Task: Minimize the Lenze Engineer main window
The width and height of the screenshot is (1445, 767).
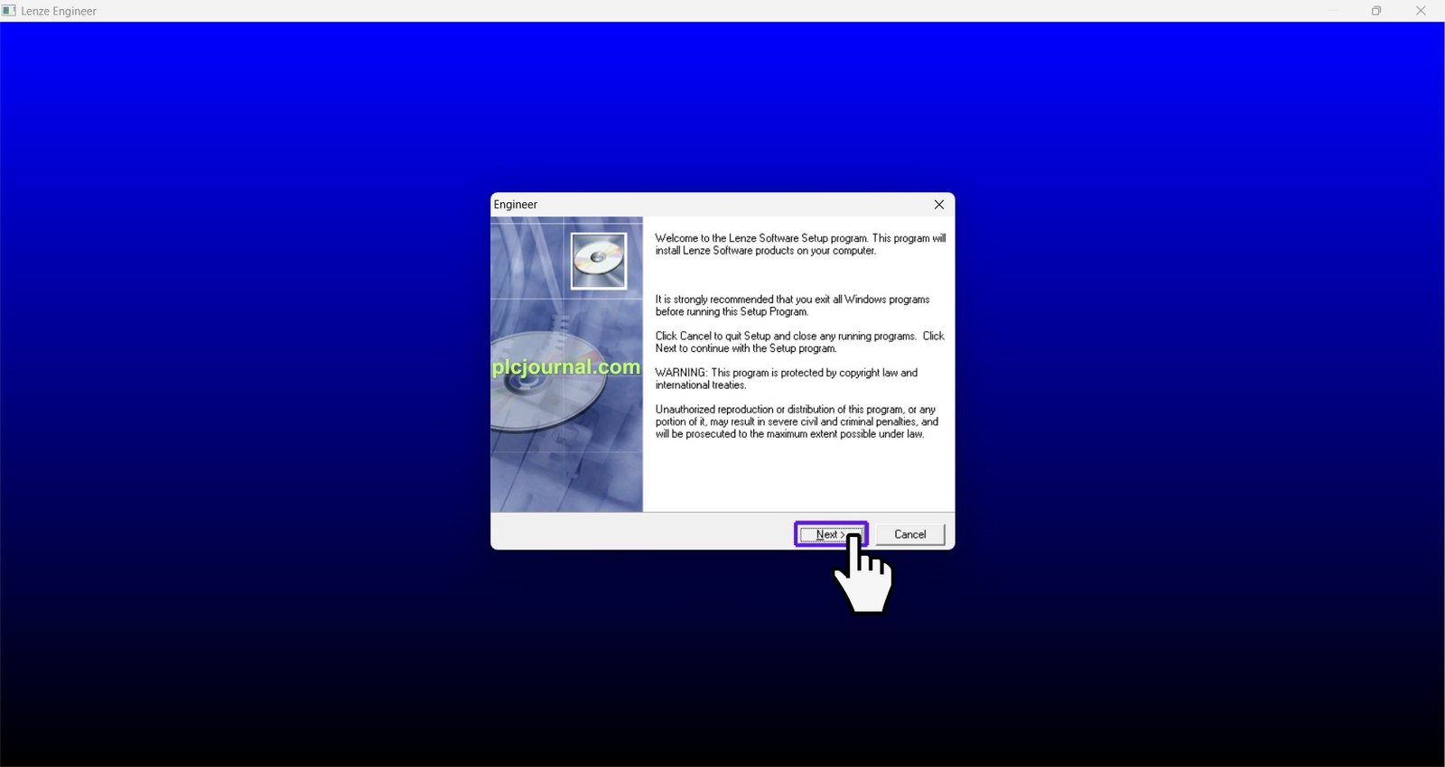Action: [x=1333, y=11]
